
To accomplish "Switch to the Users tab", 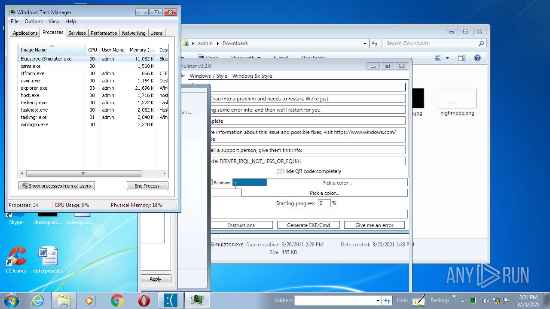I will coord(156,33).
